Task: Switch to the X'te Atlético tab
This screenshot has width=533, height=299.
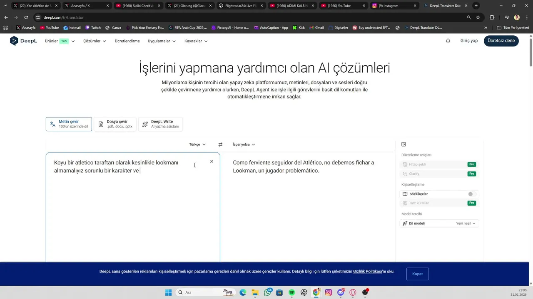Action: point(35,6)
